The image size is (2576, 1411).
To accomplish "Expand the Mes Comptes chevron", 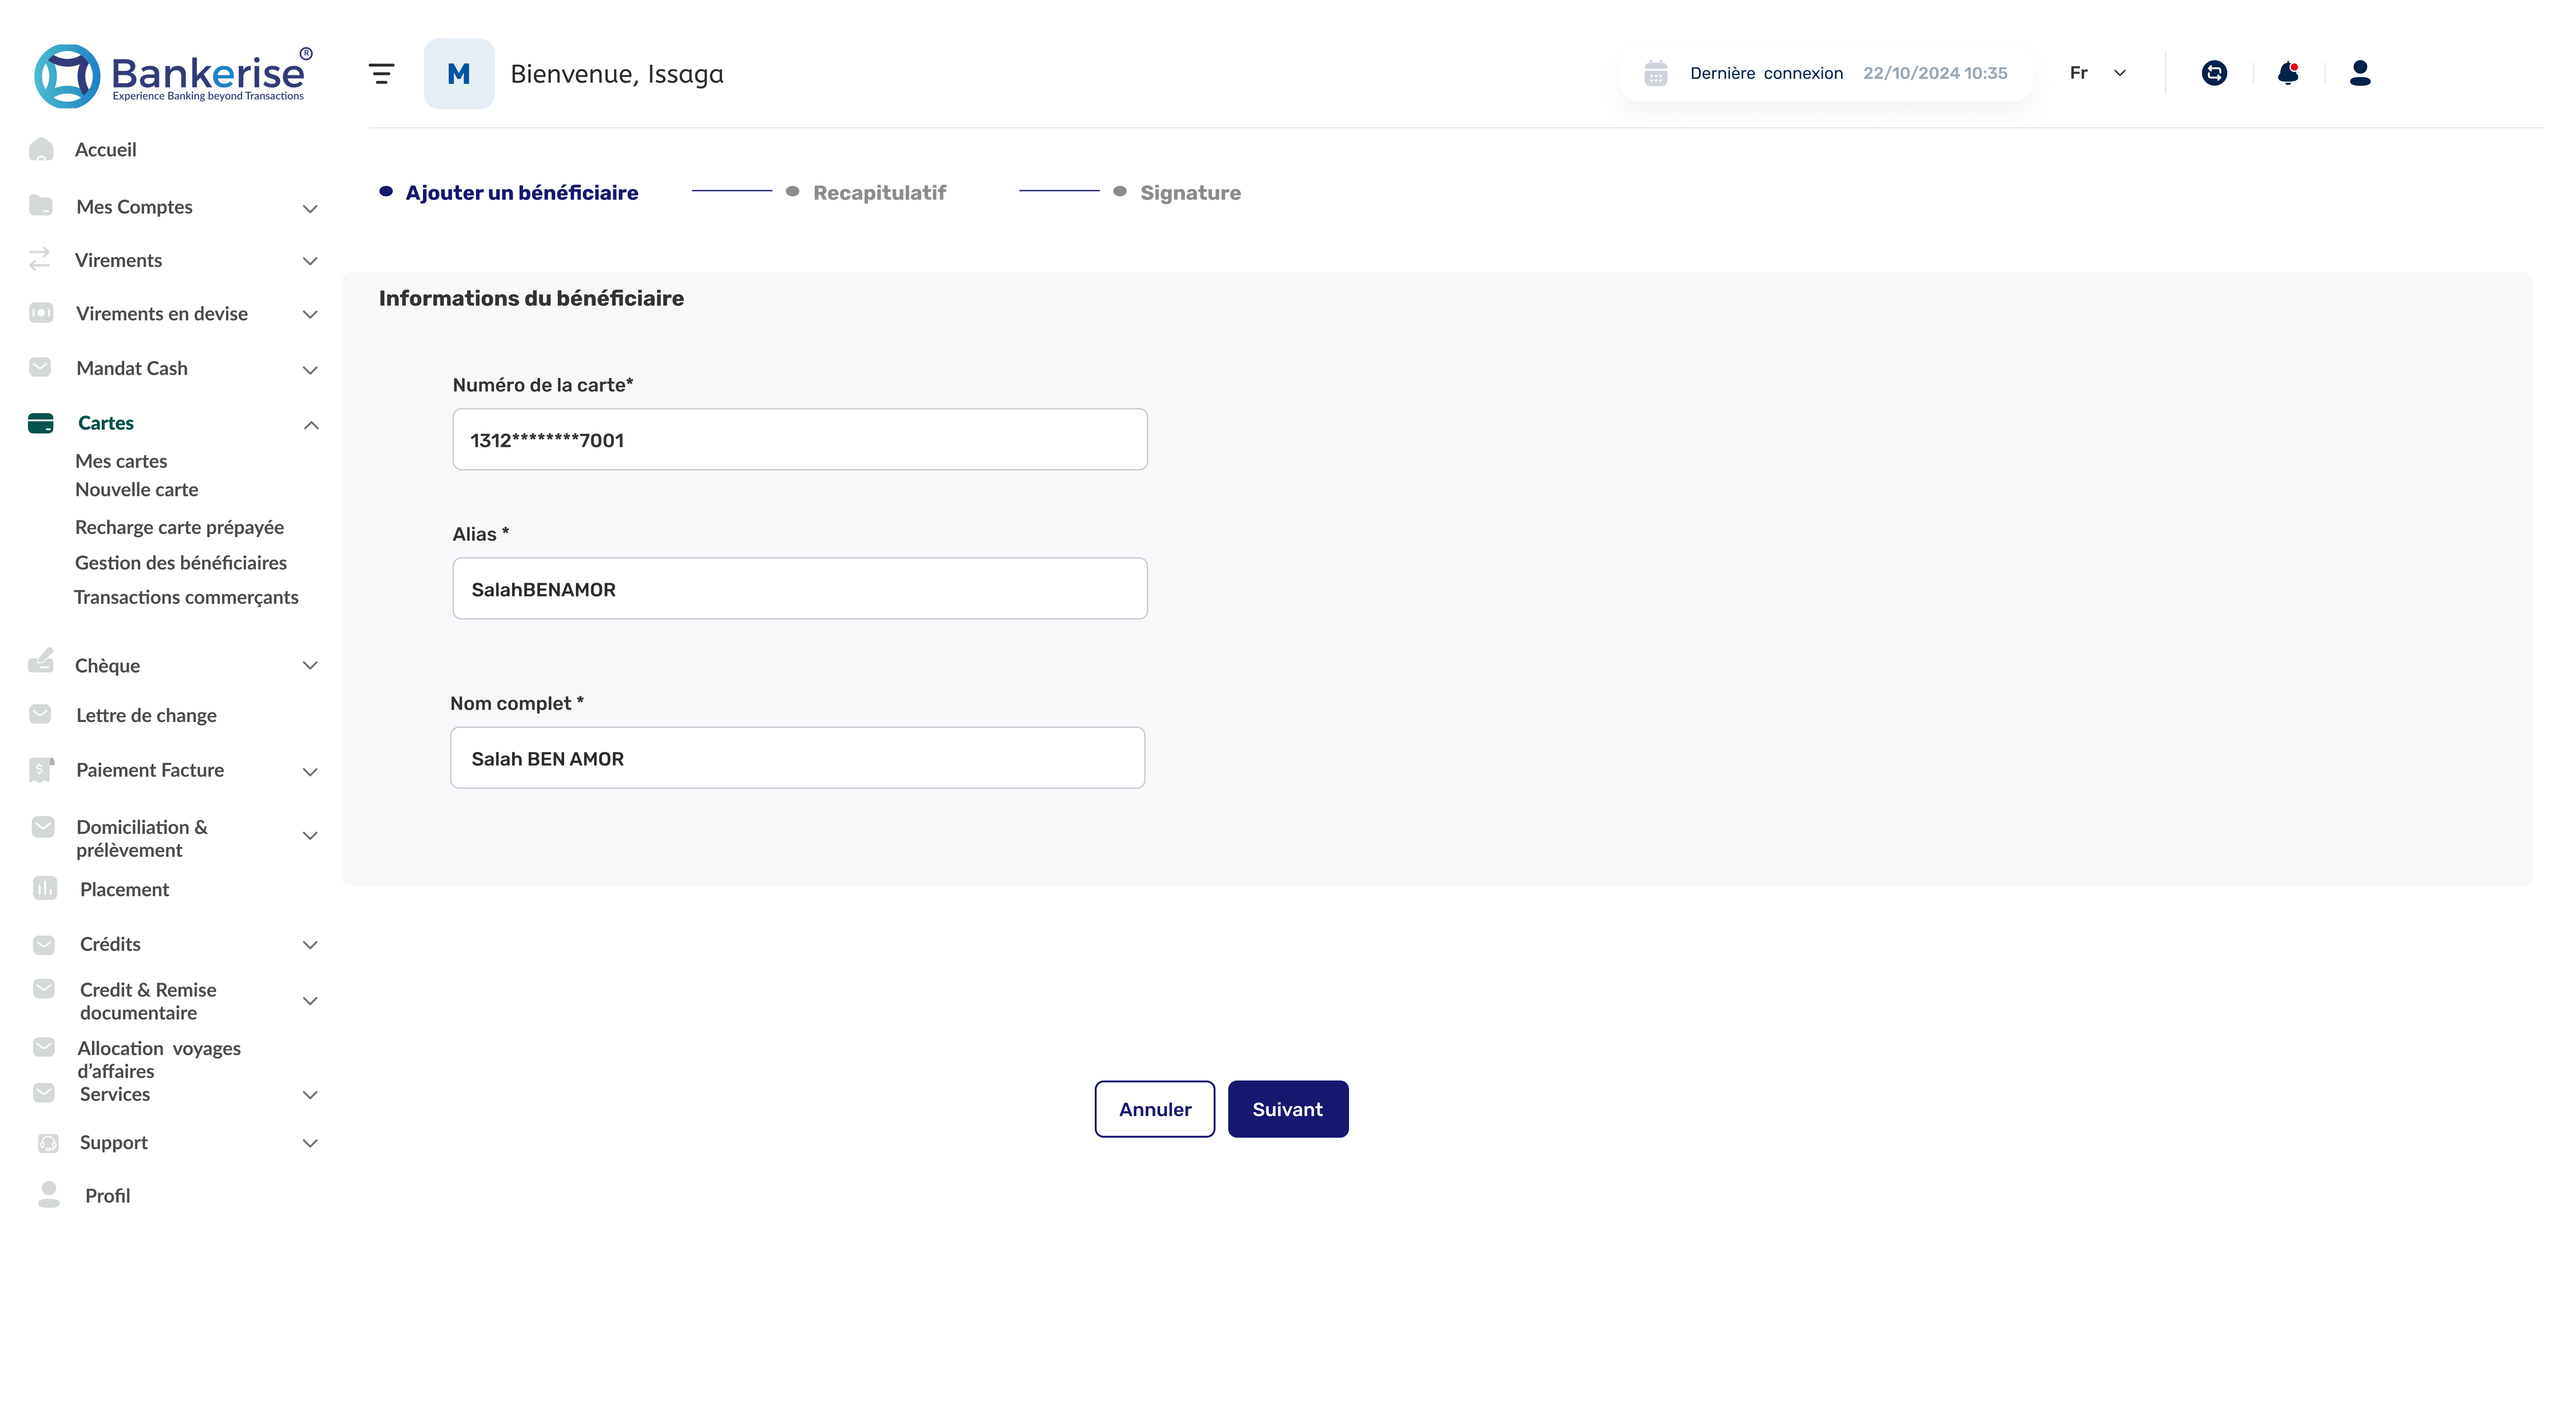I will (310, 208).
